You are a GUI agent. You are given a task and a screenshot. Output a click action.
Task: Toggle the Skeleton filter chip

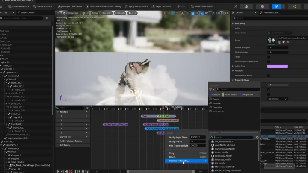click(x=215, y=94)
